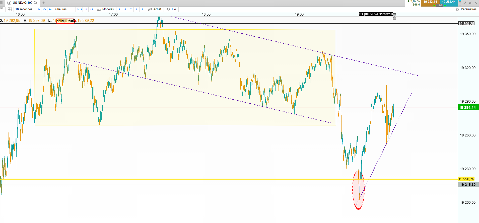The image size is (479, 223).
Task: Click the red dashed ellipse annotation on chart
Action: coord(358,189)
